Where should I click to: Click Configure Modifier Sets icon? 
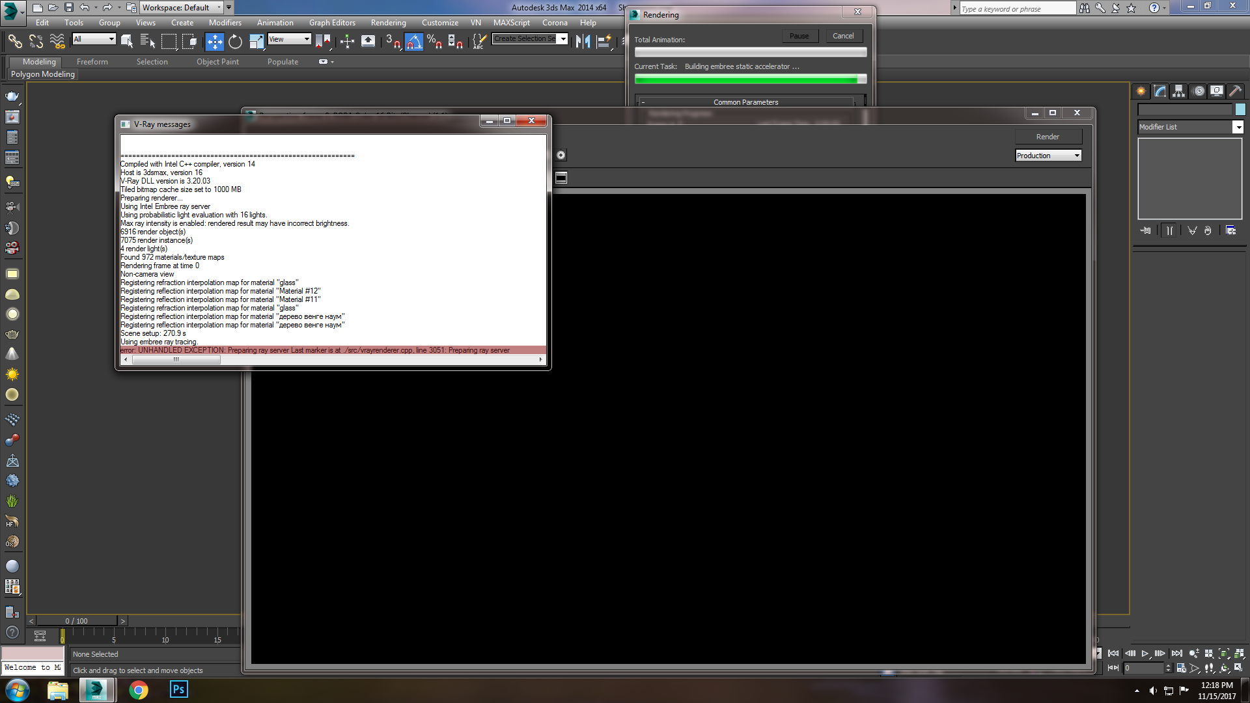point(1230,230)
